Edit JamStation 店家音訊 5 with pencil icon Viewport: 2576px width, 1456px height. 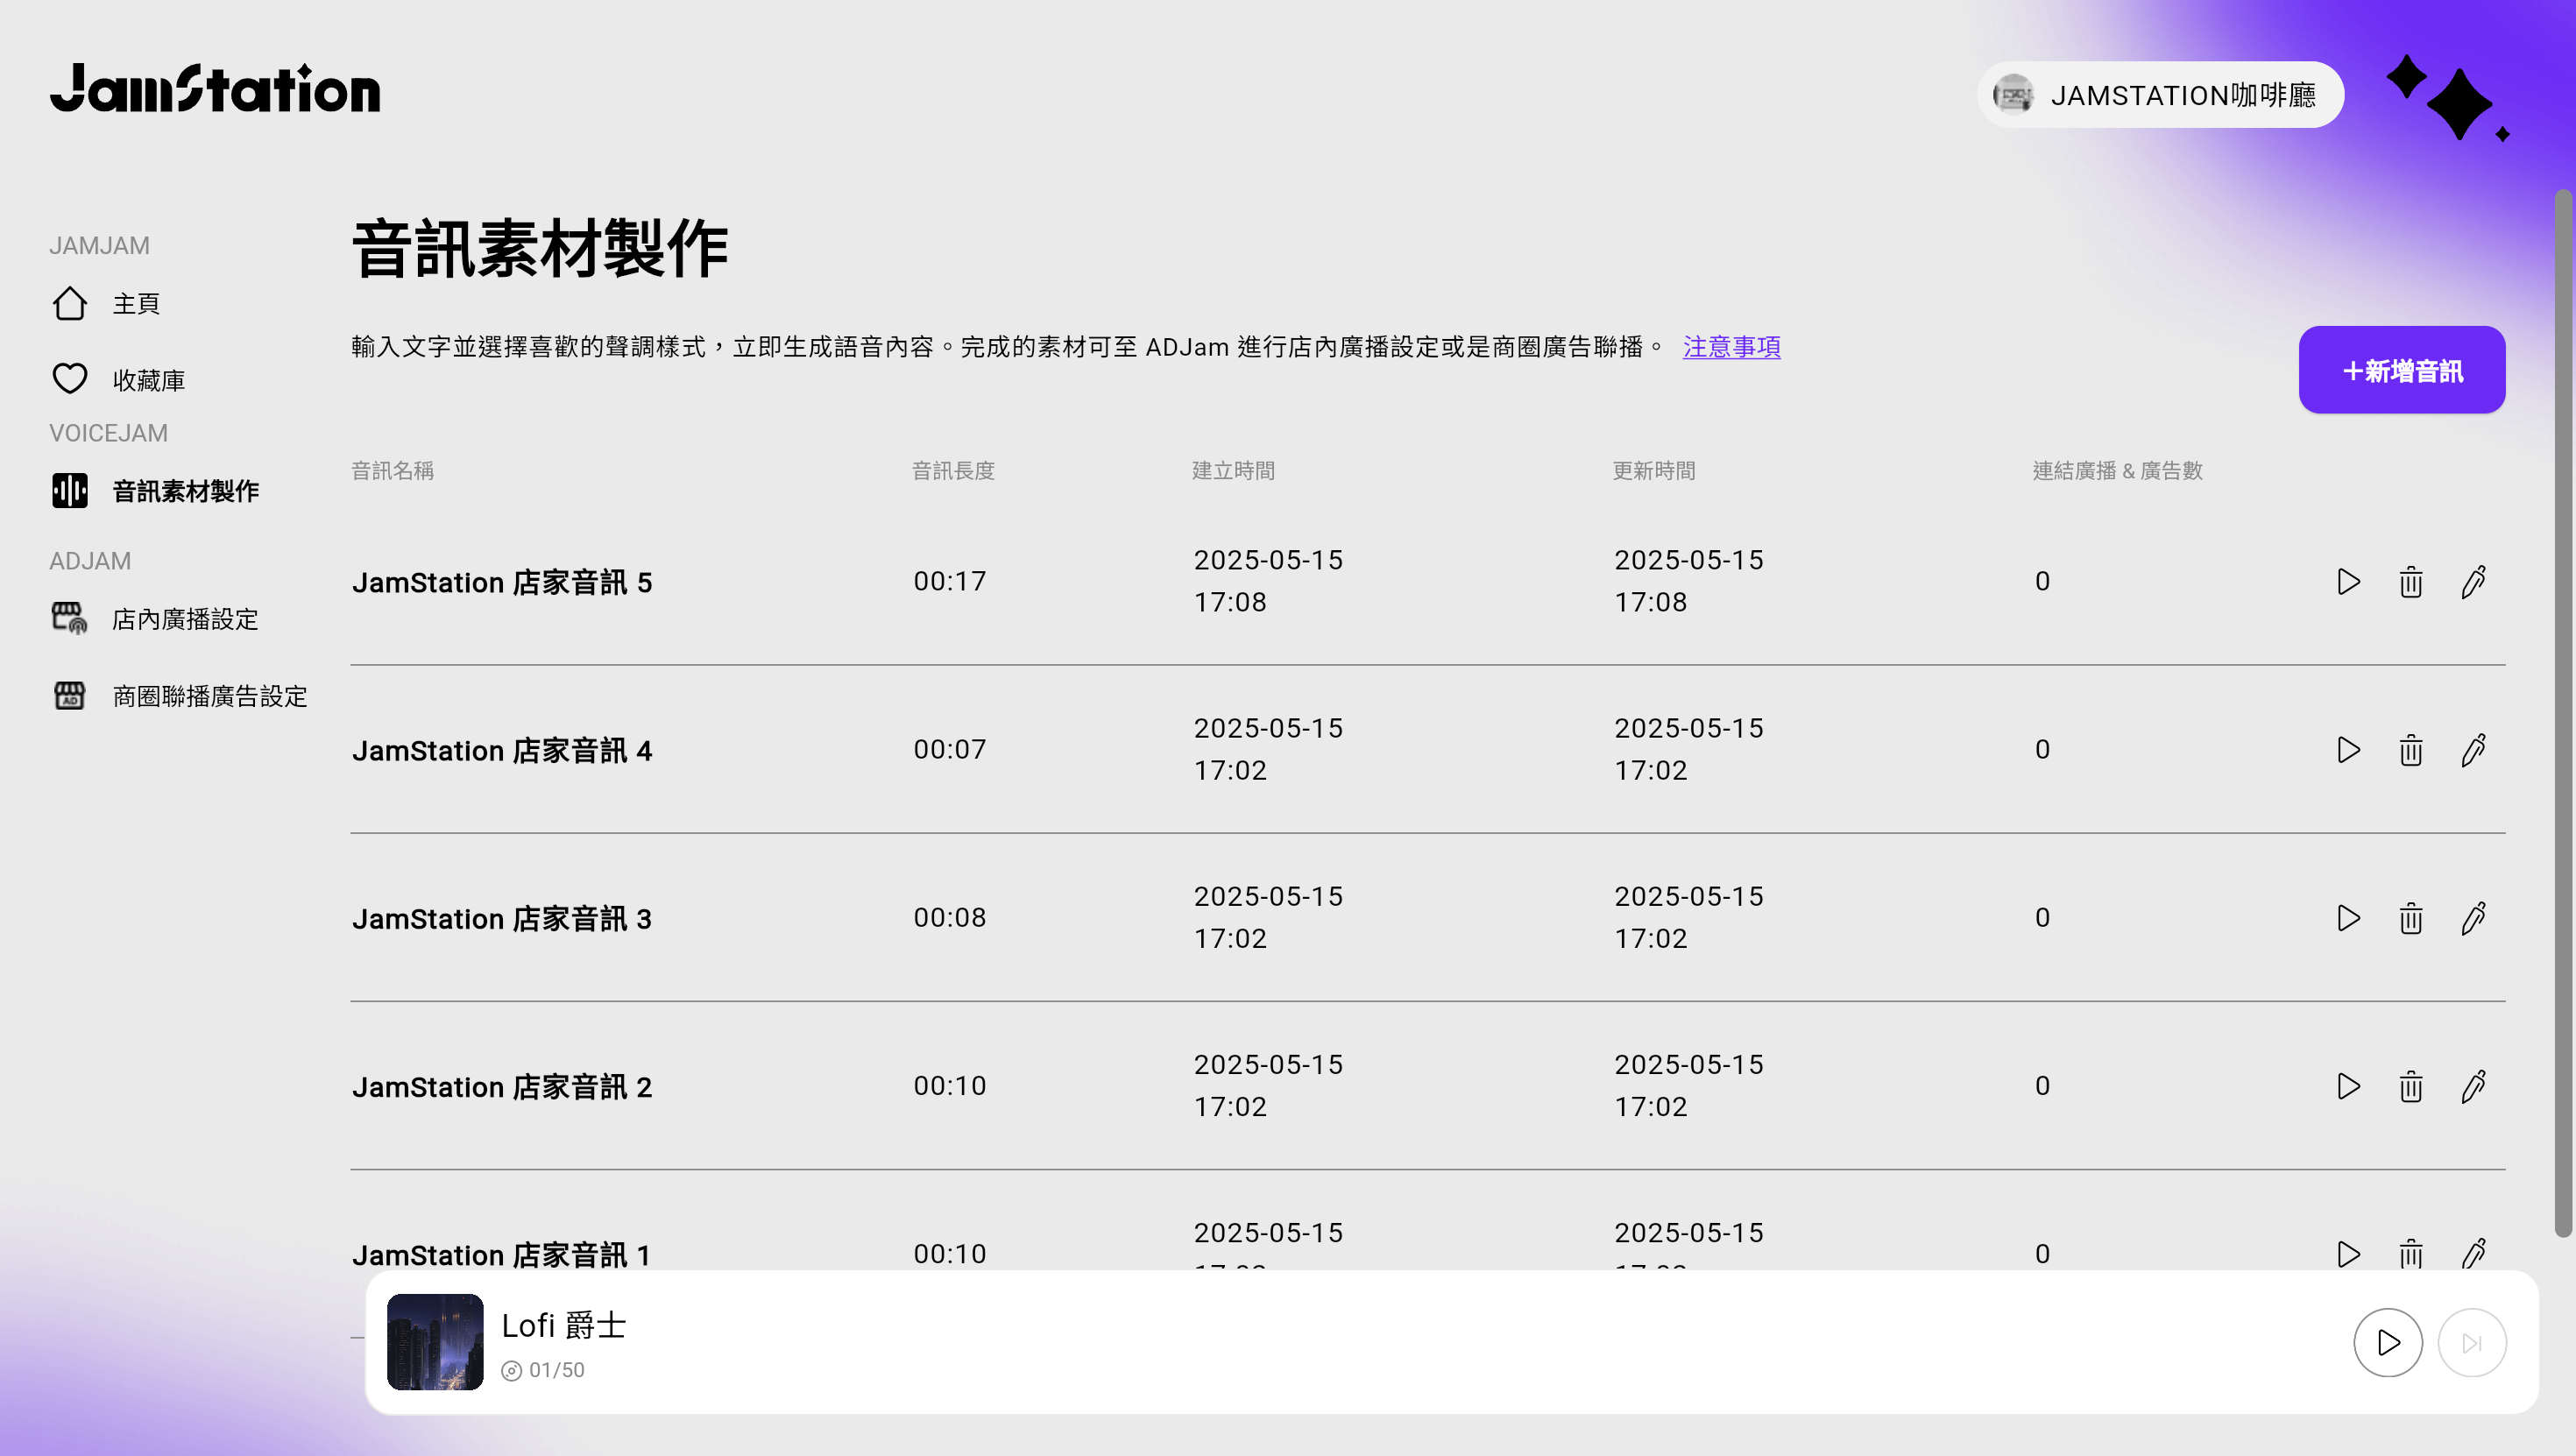click(2474, 582)
